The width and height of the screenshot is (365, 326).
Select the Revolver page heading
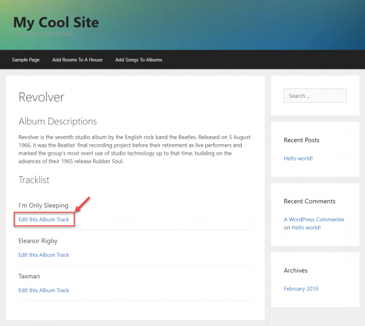click(41, 97)
